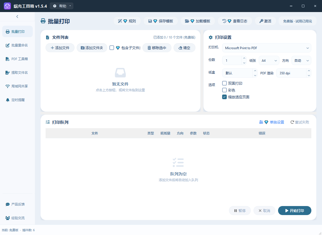Click the PDF 渲染 350 dpi field
The image size is (322, 235).
coord(291,73)
